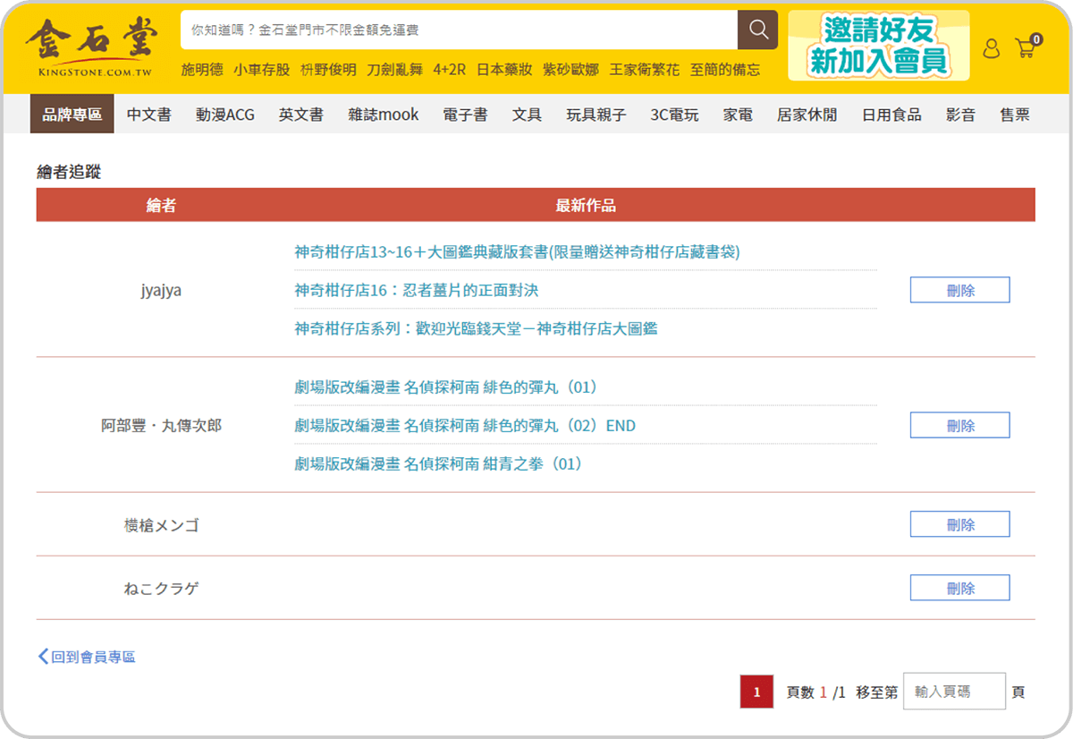Open the 品牌專區 tab

pos(72,115)
